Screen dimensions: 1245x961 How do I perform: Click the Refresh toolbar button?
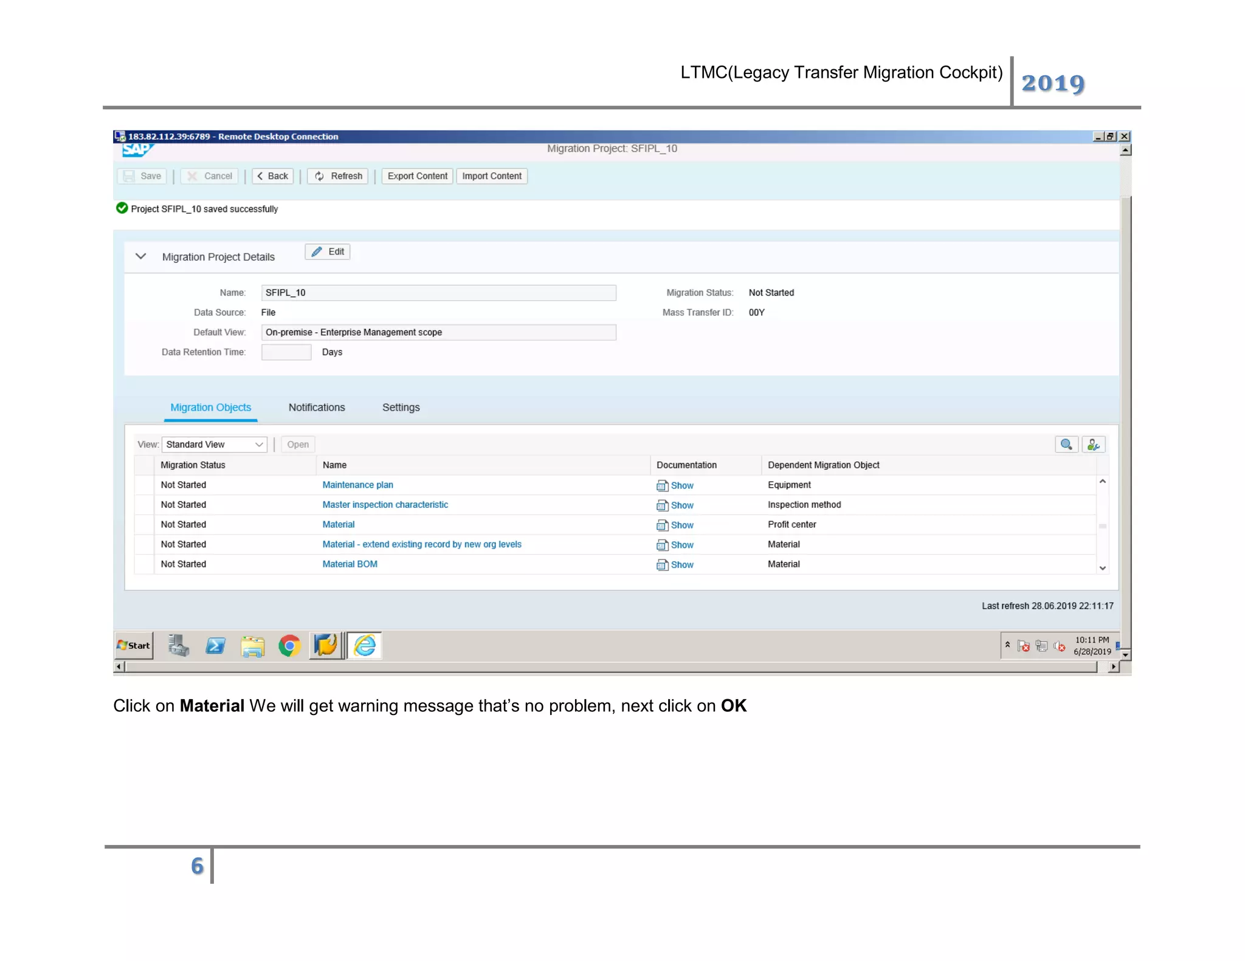338,176
